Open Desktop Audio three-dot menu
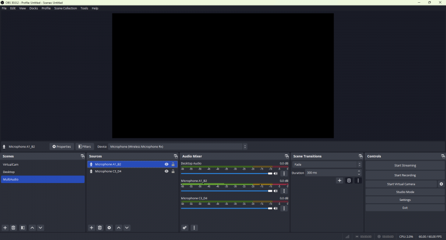The image size is (446, 240). click(x=284, y=174)
